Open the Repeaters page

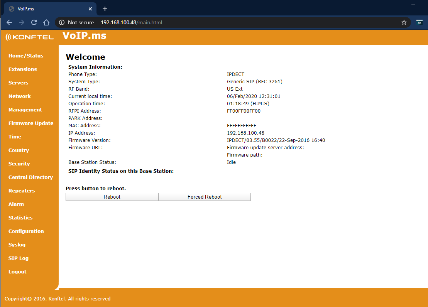click(22, 191)
